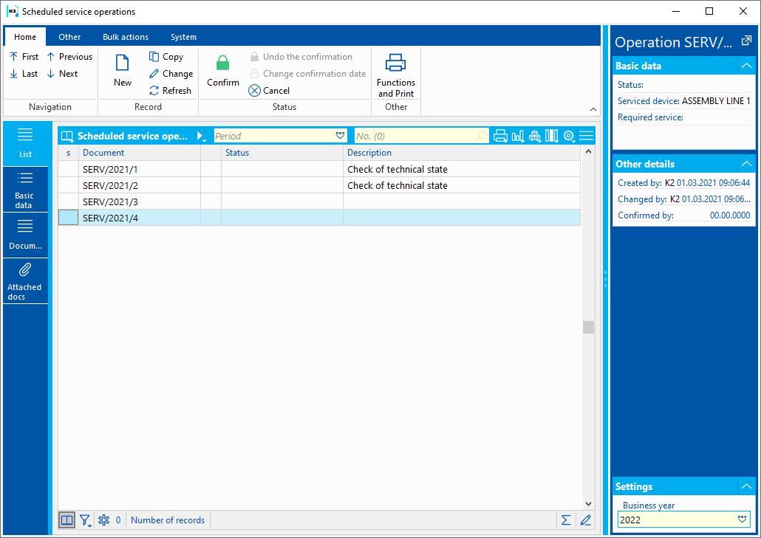Image resolution: width=761 pixels, height=538 pixels.
Task: Refresh the record list
Action: 170,91
